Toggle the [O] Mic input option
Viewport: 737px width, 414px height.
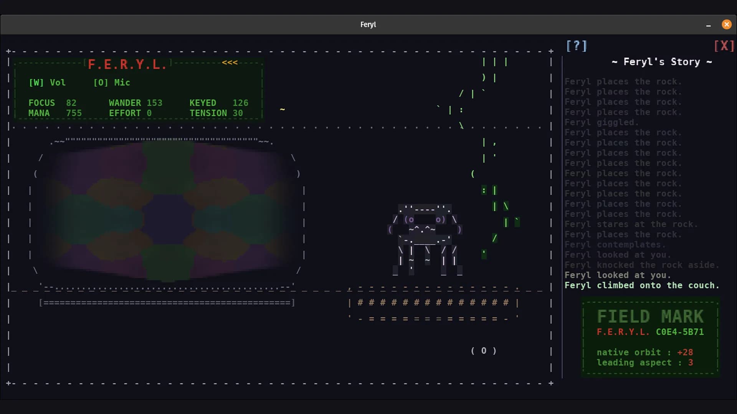click(112, 82)
